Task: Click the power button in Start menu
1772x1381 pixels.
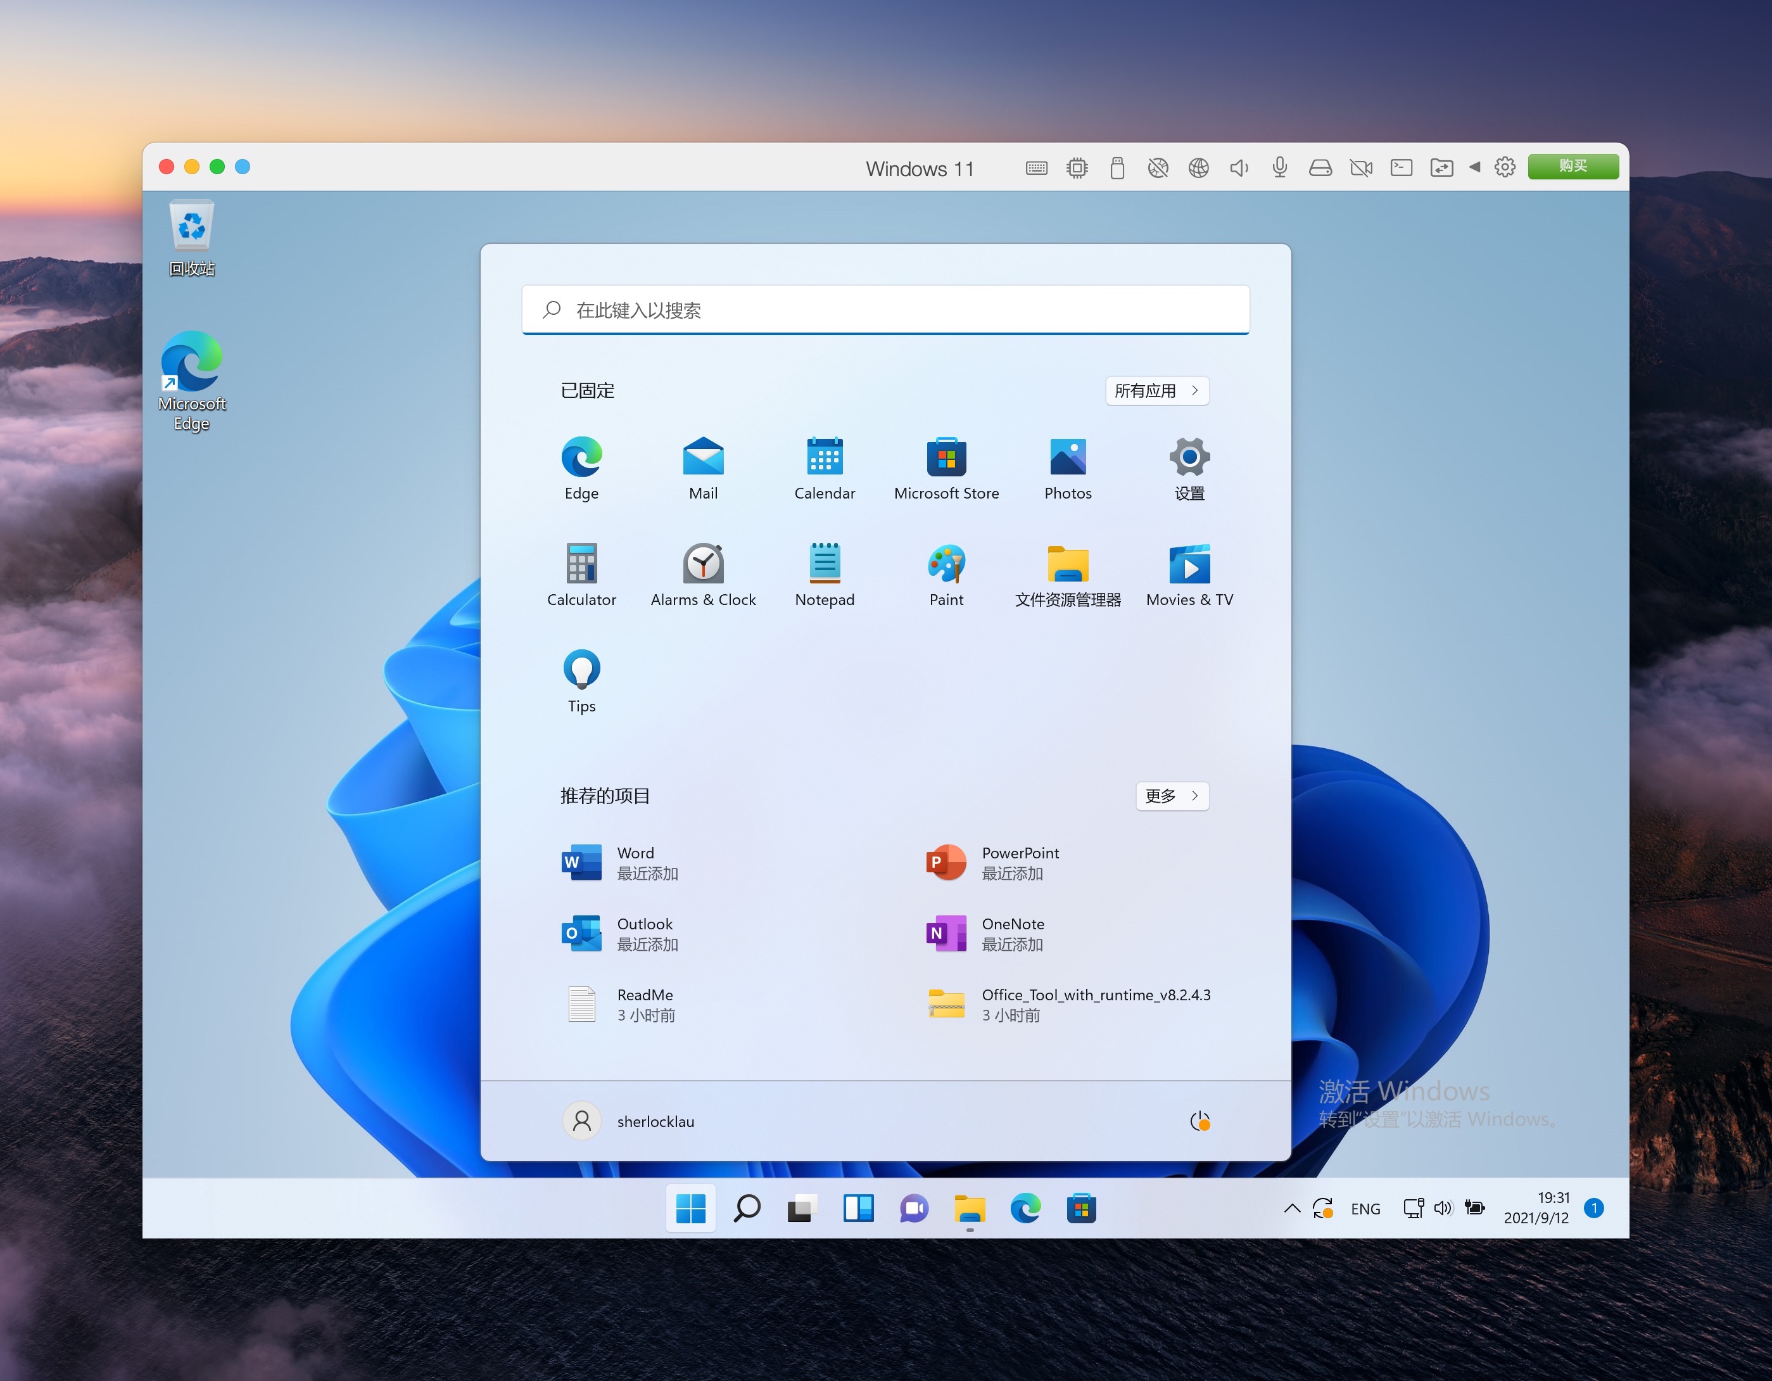Action: 1200,1121
